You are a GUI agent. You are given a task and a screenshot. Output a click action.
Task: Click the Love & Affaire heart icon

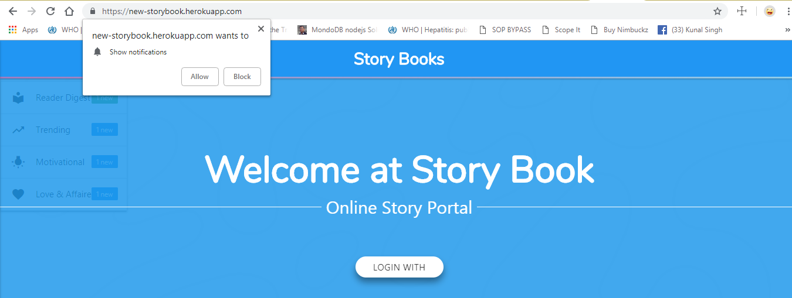[x=18, y=194]
